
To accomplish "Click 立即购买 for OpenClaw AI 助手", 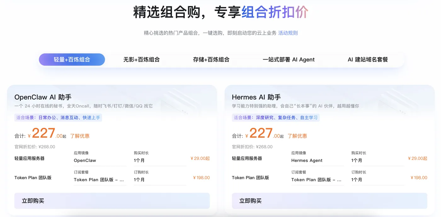I will click(112, 201).
